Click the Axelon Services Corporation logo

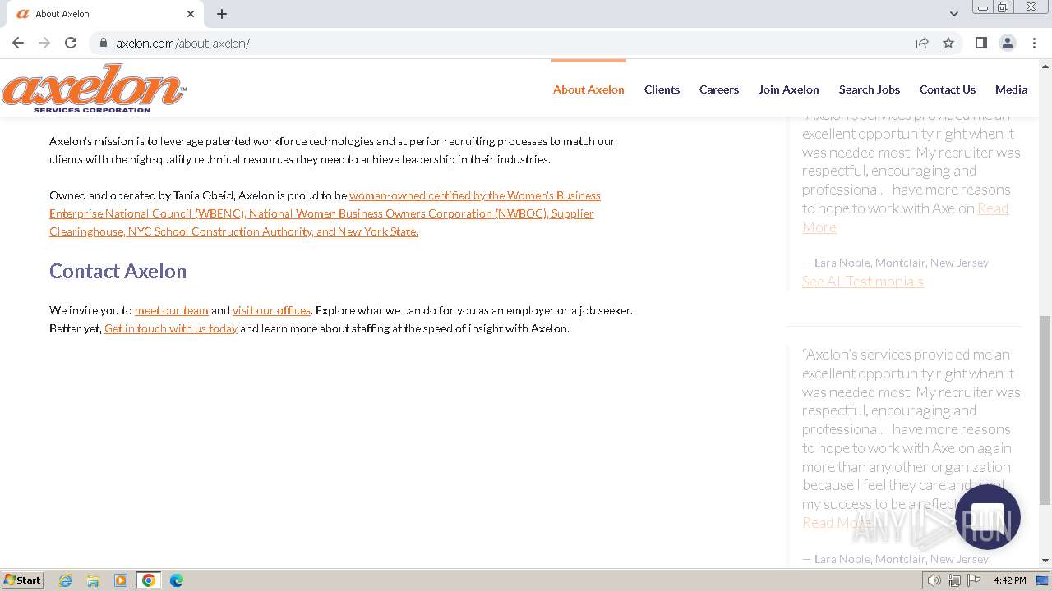coord(94,89)
